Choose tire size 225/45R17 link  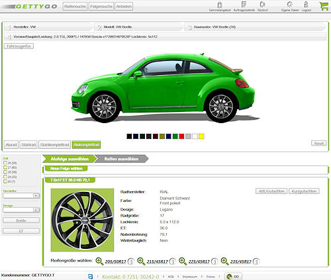point(199,261)
